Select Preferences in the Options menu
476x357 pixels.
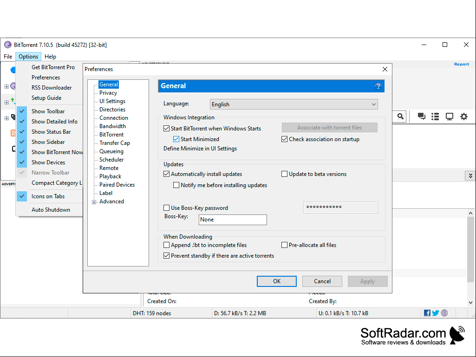tap(46, 78)
